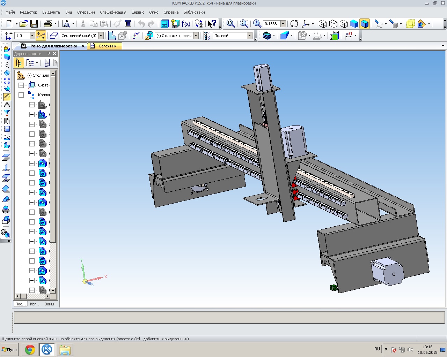Select the Measurements caliper tool in sidebar
Image resolution: width=447 pixels, height=357 pixels.
click(7, 105)
